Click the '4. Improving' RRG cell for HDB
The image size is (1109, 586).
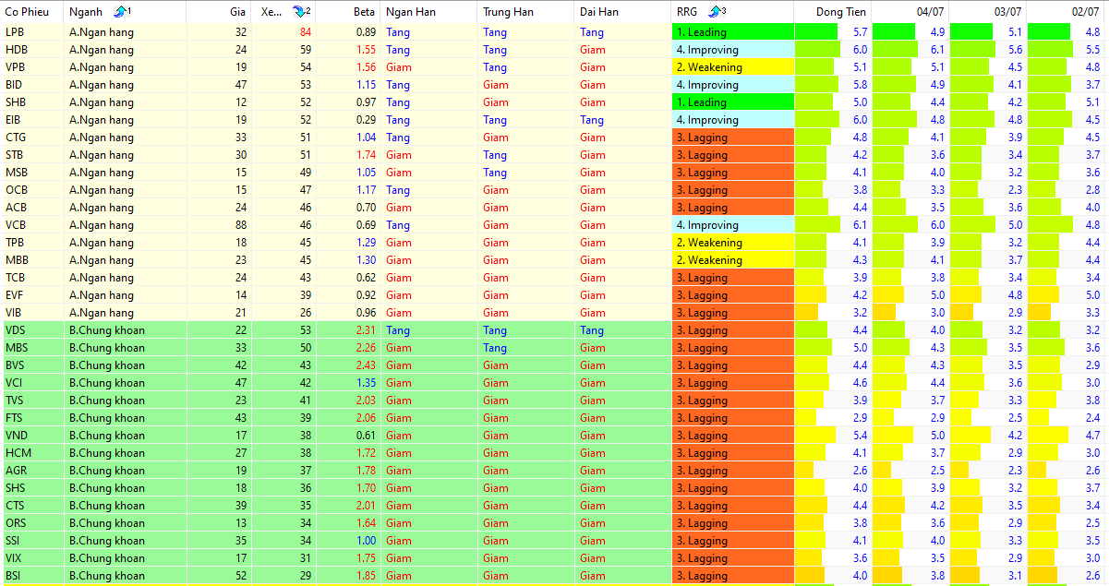point(733,50)
